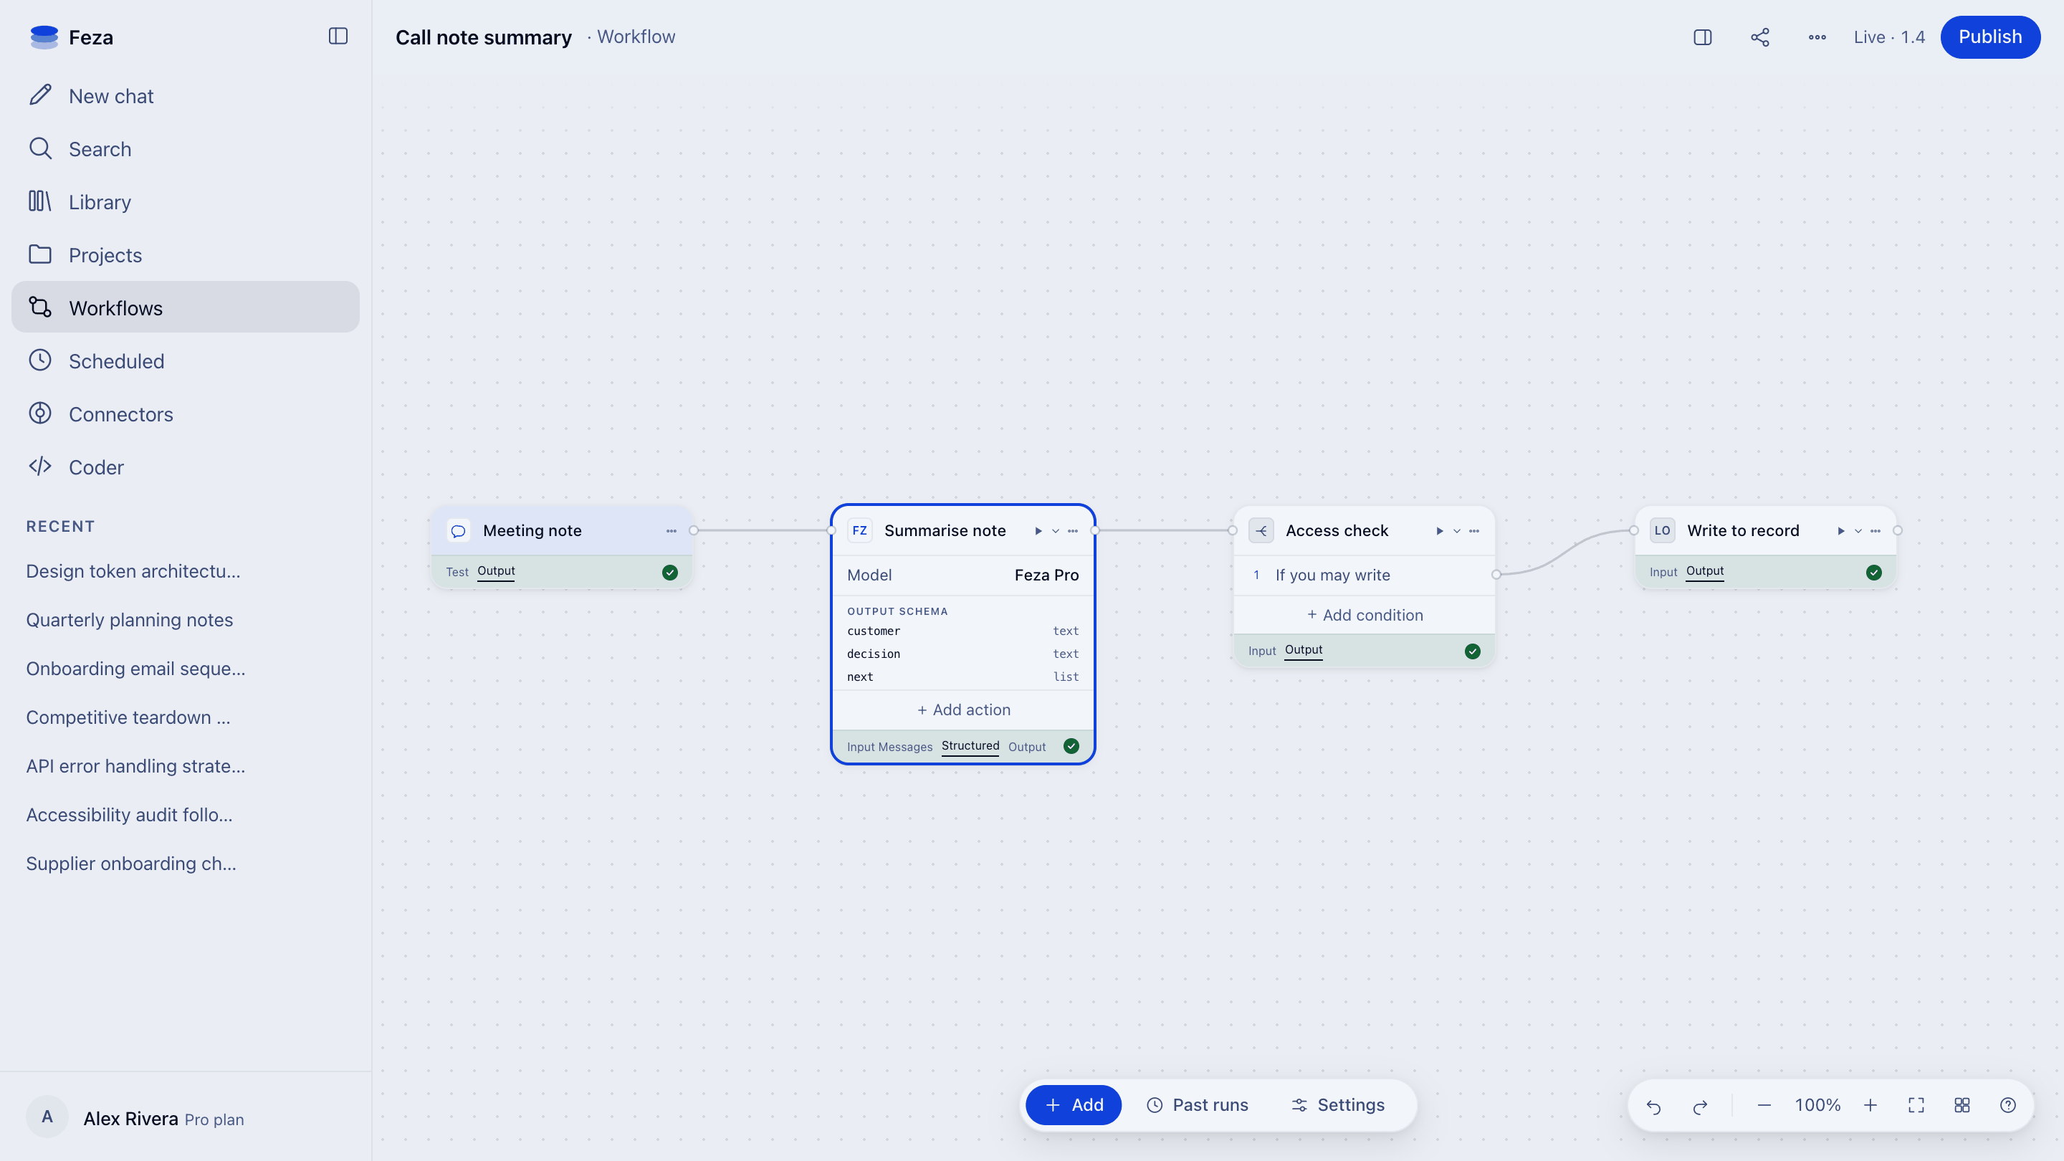Viewport: 2064px width, 1161px height.
Task: Open Search from the sidebar
Action: (185, 149)
